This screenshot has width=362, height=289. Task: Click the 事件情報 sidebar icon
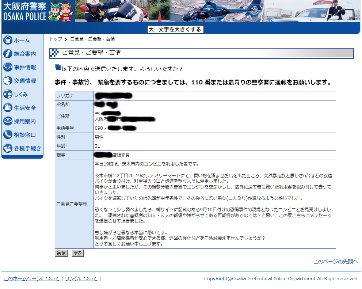click(7, 67)
